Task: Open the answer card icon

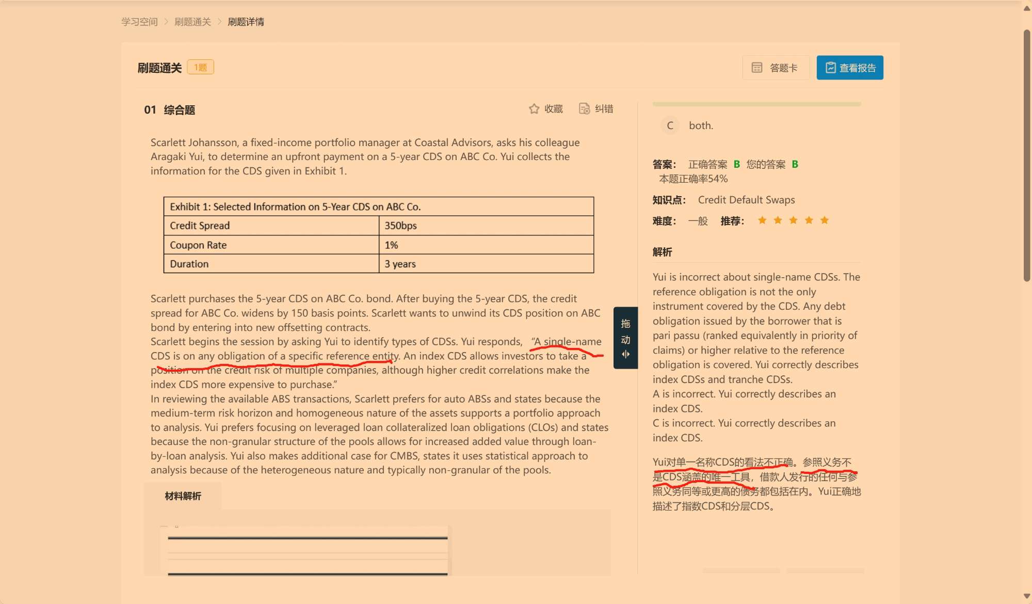Action: pyautogui.click(x=757, y=68)
